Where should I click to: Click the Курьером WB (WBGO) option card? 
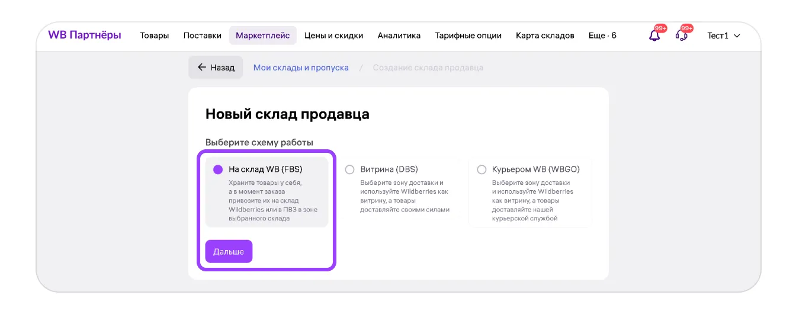(530, 193)
